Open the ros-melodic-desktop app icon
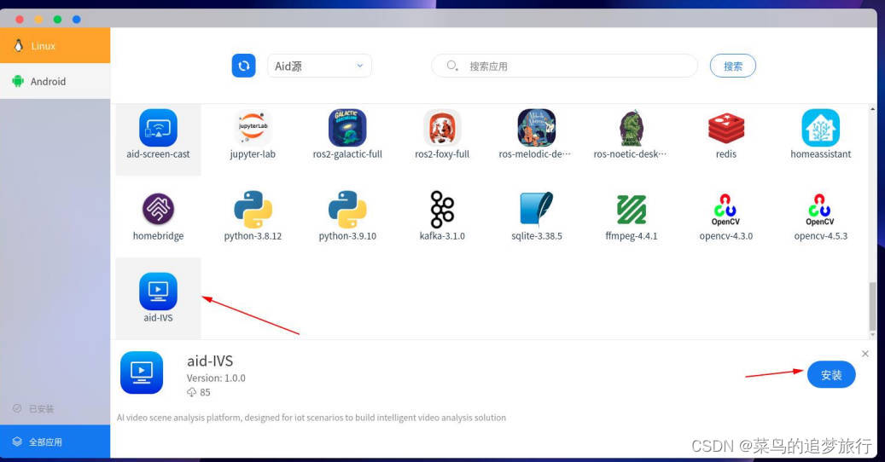The image size is (885, 462). 537,128
